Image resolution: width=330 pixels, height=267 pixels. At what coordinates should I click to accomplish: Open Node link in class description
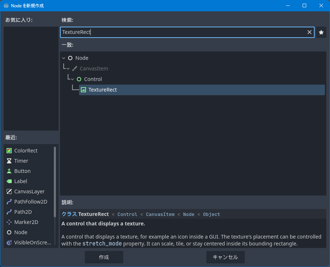point(188,214)
